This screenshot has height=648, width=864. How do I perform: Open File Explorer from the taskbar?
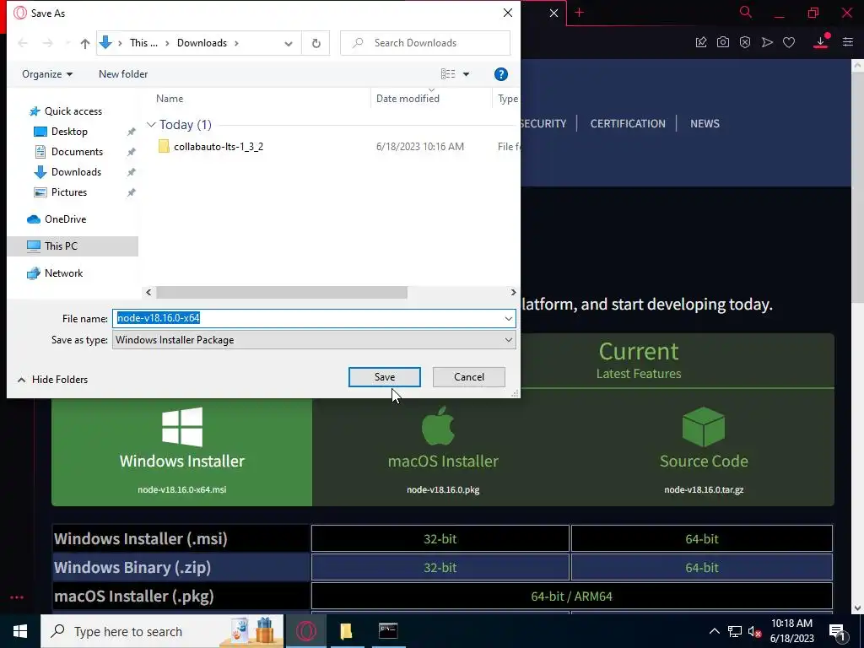(x=346, y=631)
